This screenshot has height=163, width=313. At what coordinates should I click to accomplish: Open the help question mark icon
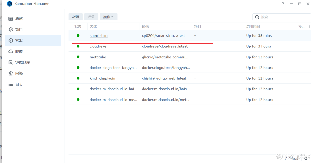(x=283, y=4)
